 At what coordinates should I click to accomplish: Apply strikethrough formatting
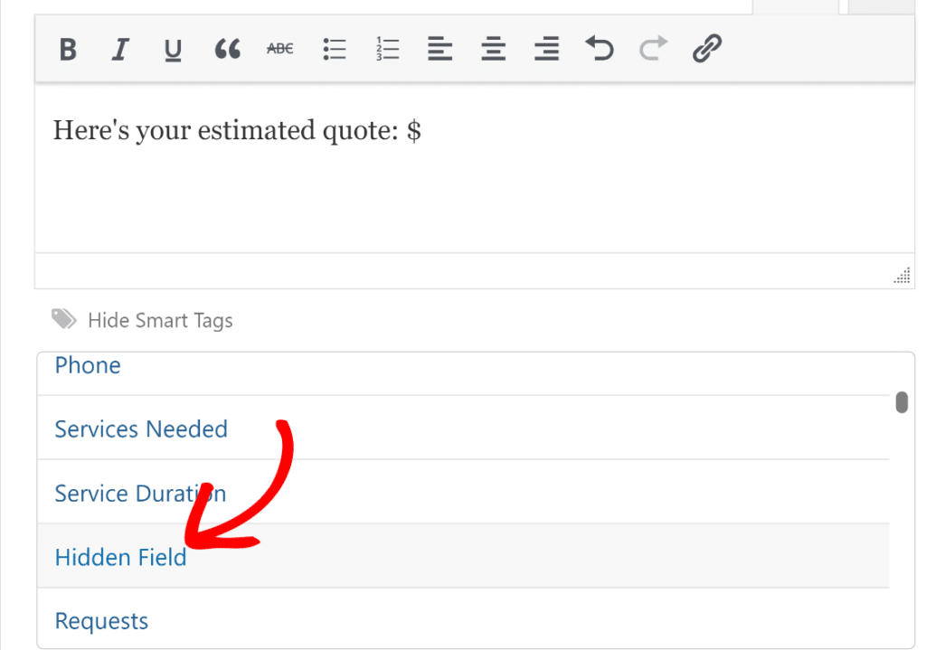(x=279, y=49)
